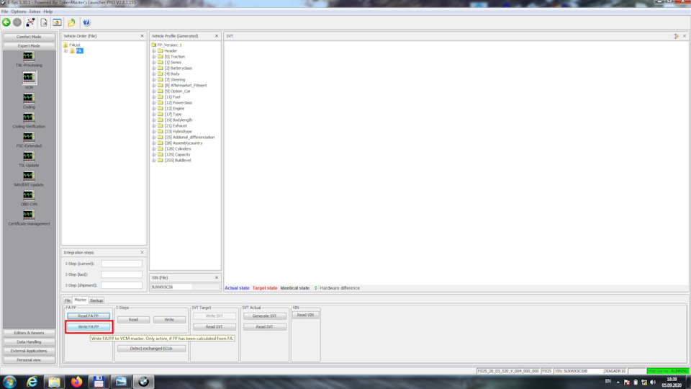Screen dimensions: 691x389
Task: Click the Generate SVT button
Action: (x=264, y=316)
